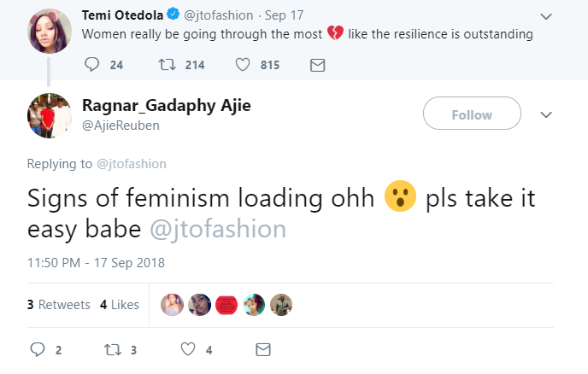Retweet the reply tweet with 3 retweets
Image resolution: width=588 pixels, height=374 pixels.
tap(109, 349)
